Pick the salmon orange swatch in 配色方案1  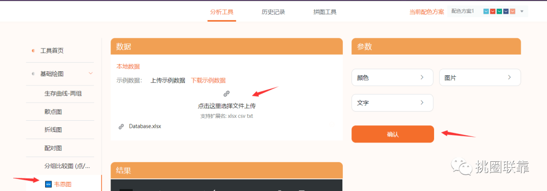click(513, 12)
